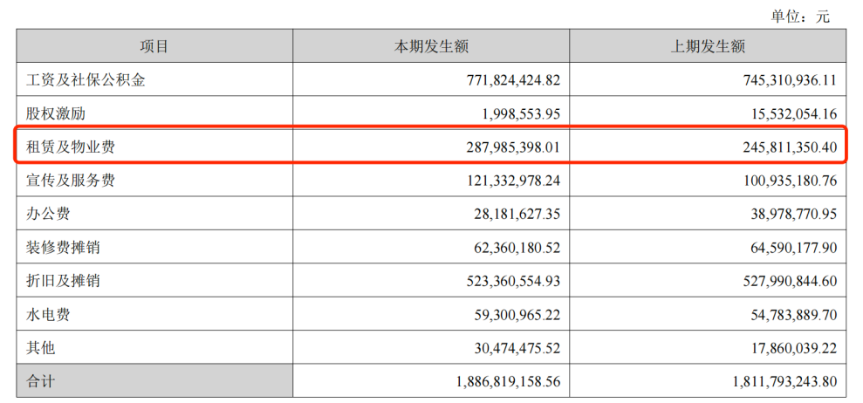The image size is (863, 403).
Task: Select the highlighted 租赁及物业费 label
Action: (x=71, y=147)
